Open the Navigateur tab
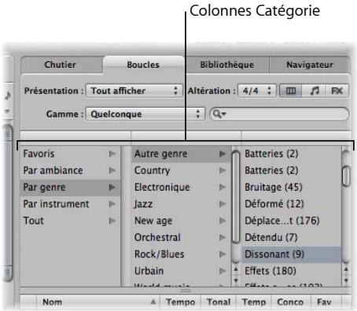The image size is (357, 311). point(310,65)
